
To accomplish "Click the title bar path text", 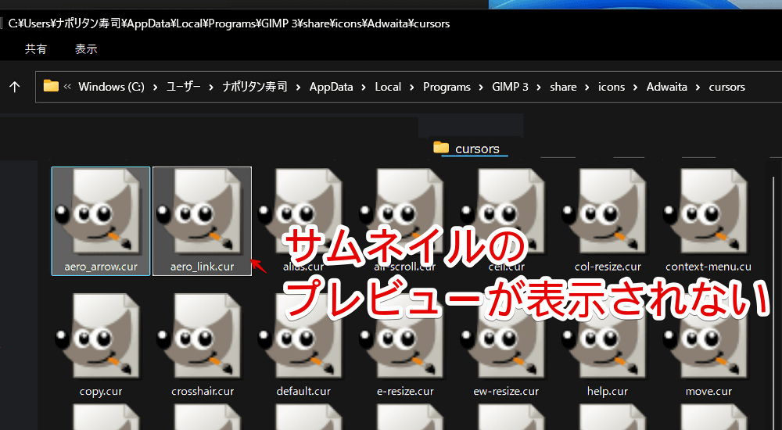I will point(229,23).
